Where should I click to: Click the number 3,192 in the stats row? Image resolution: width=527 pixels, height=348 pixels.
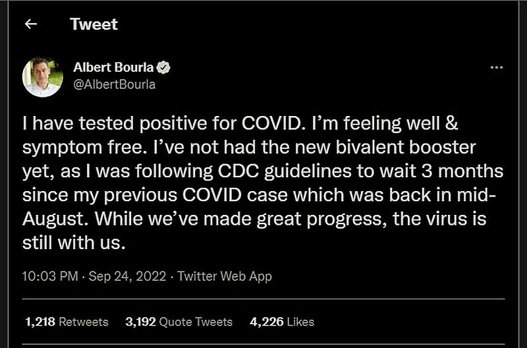tap(140, 322)
